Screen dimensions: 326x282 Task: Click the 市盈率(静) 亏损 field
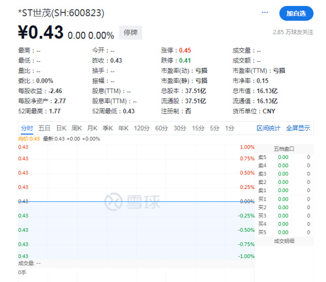(184, 81)
